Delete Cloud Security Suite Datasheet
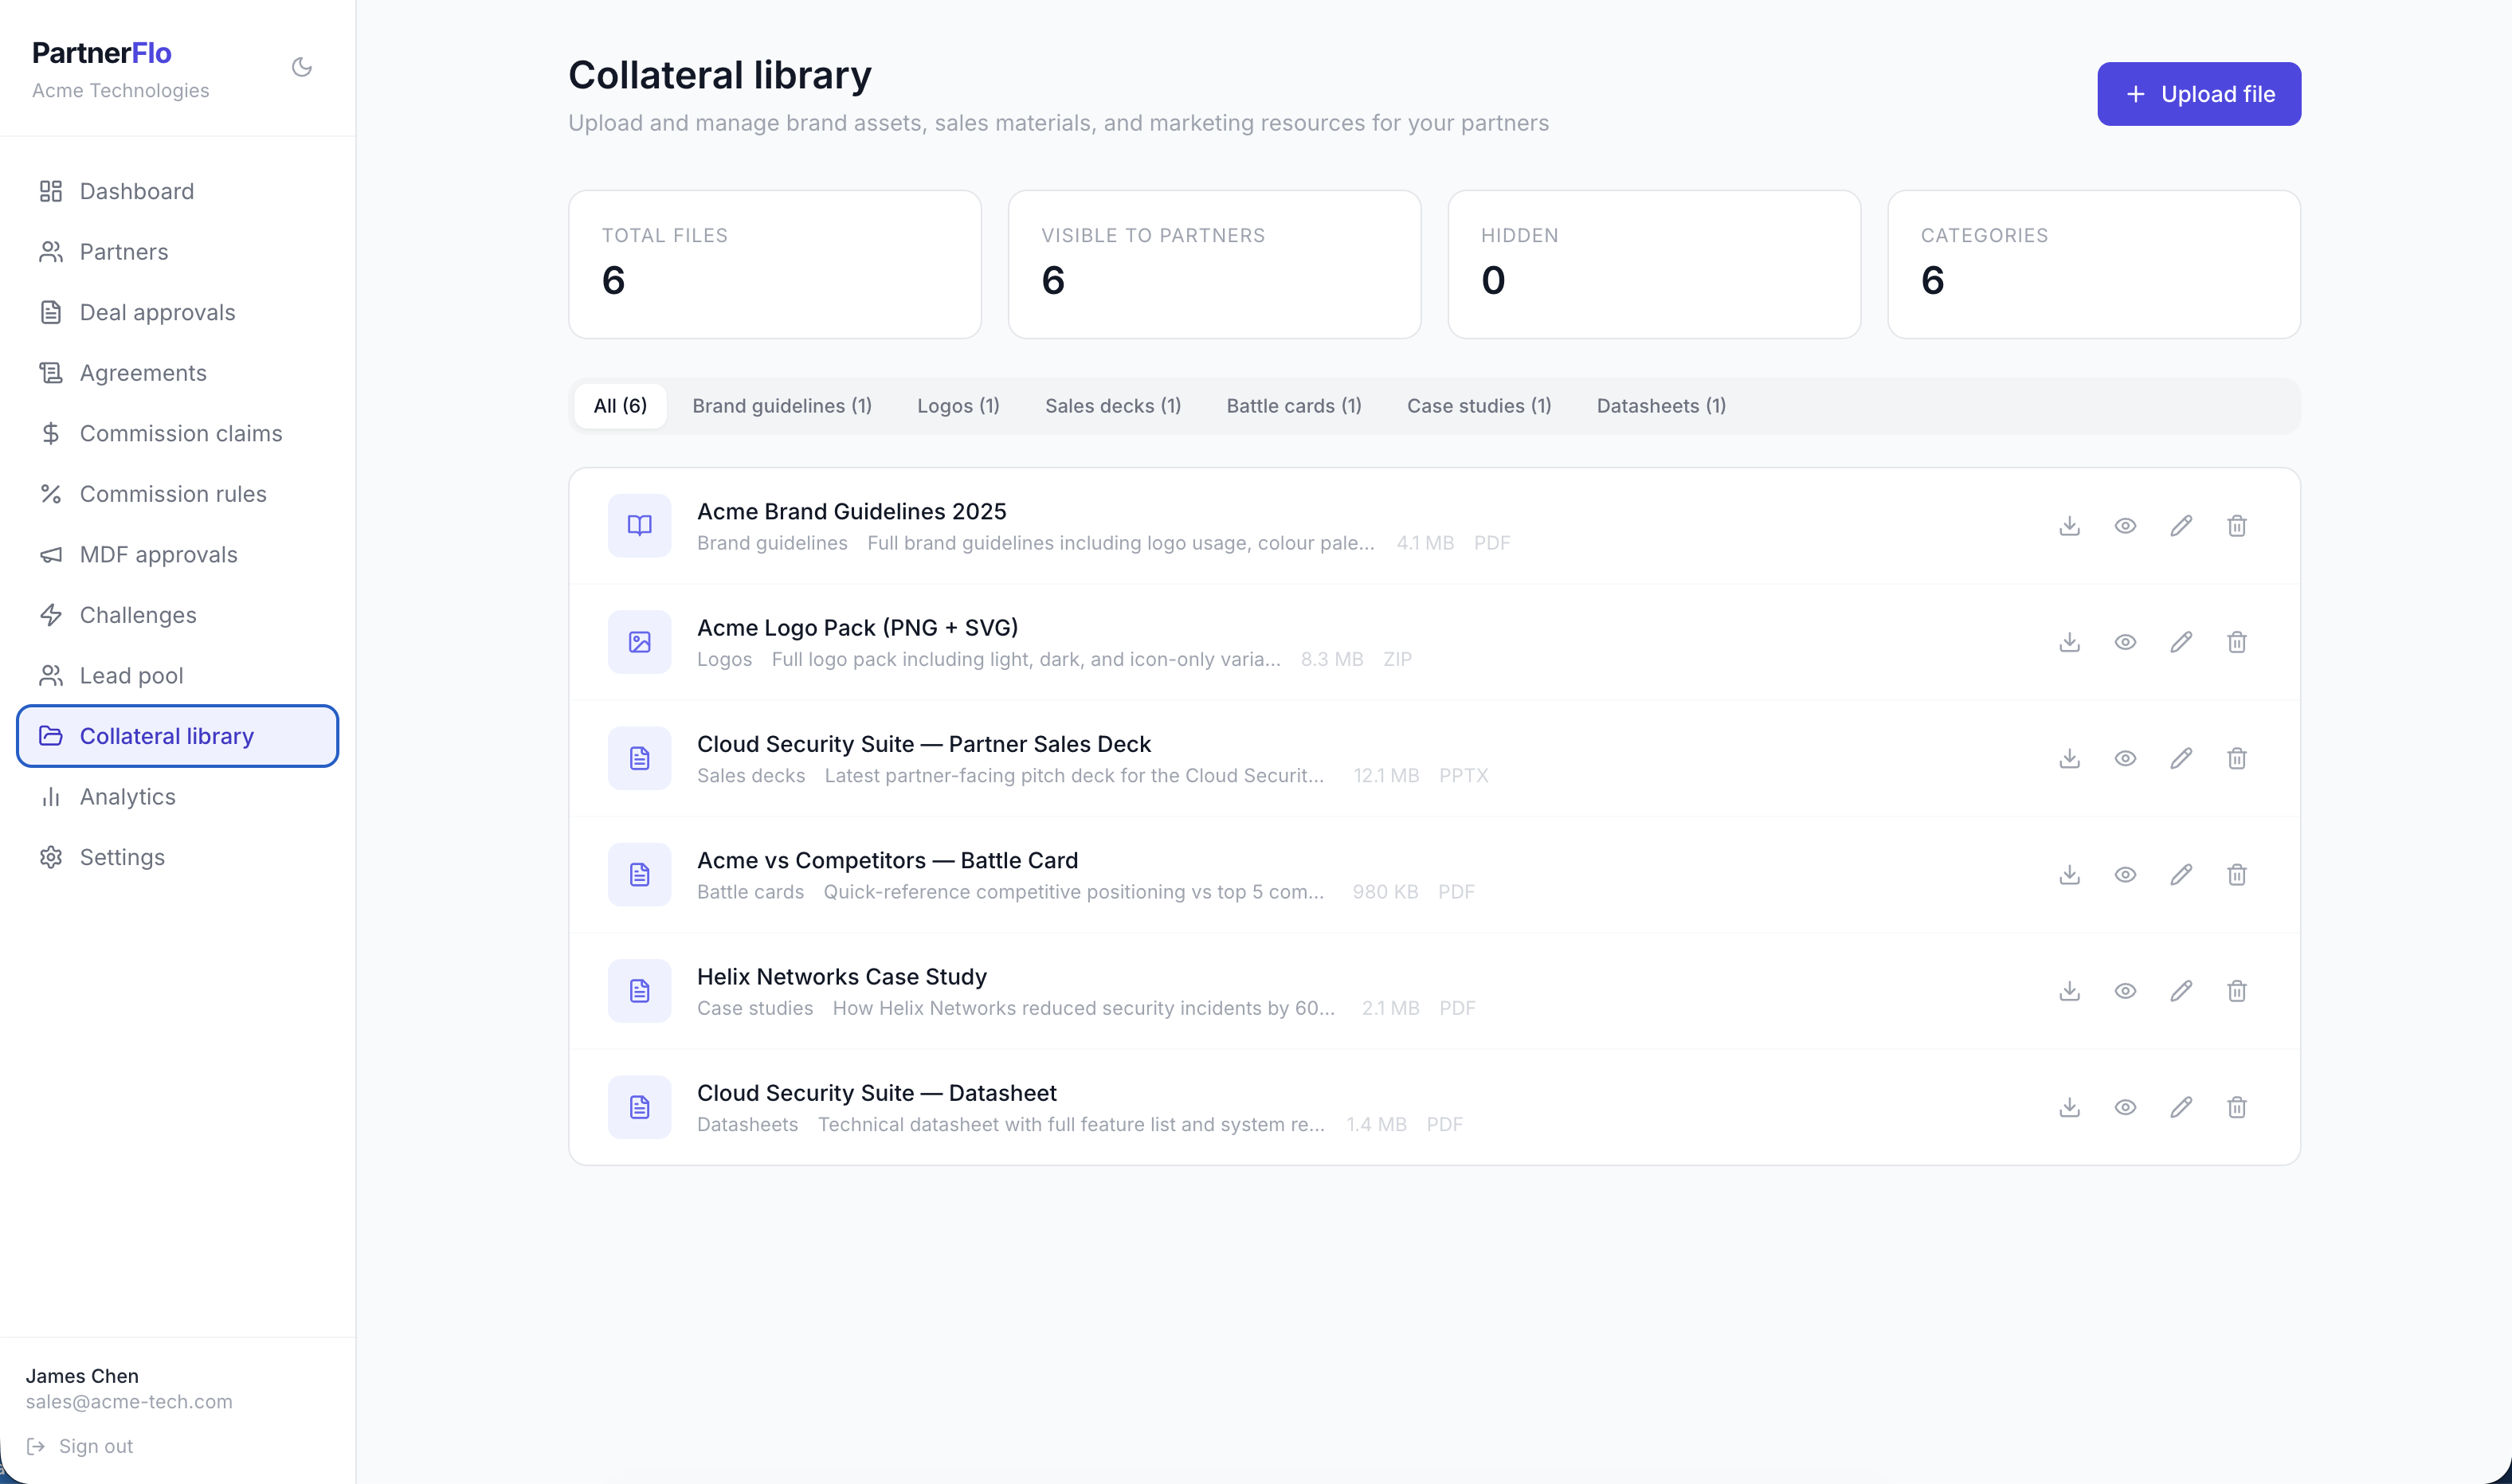The image size is (2512, 1484). [x=2237, y=1107]
